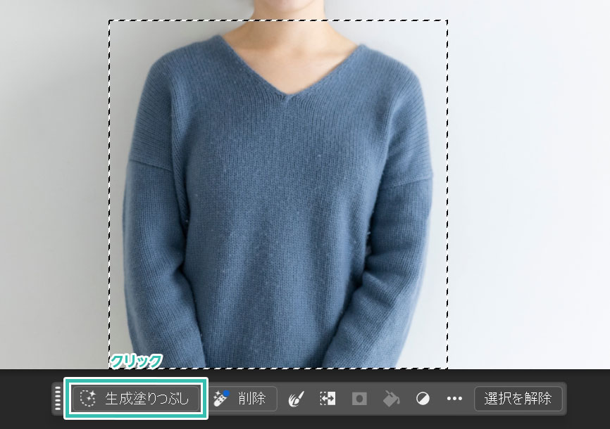Click the 生成塗りつぶし button
The height and width of the screenshot is (429, 610).
point(135,399)
